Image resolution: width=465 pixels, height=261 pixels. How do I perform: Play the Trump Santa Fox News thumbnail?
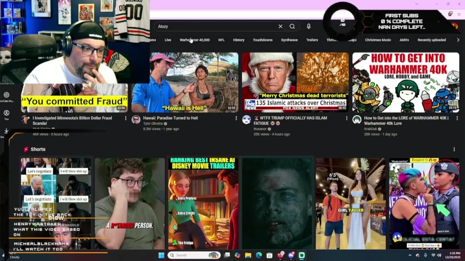point(295,82)
